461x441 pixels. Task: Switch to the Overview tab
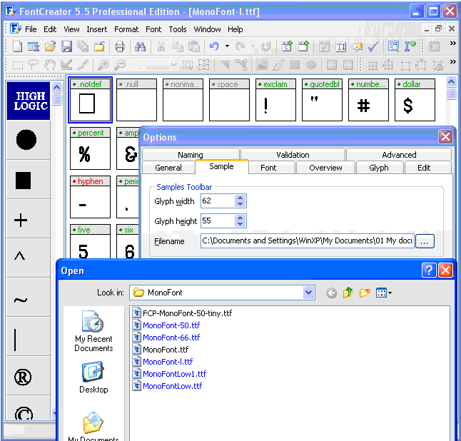pos(325,168)
